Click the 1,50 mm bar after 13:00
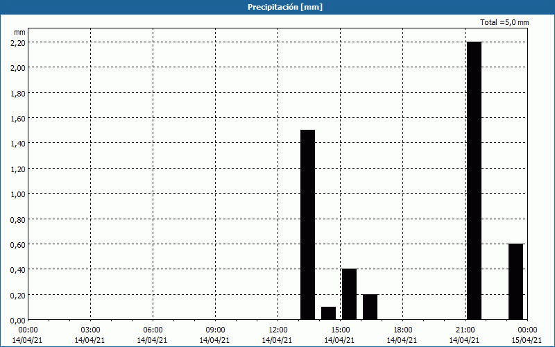The image size is (555, 347). coord(307,225)
